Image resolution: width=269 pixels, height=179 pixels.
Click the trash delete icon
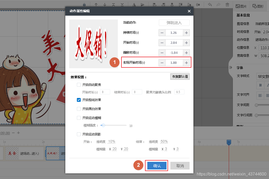[227, 5]
